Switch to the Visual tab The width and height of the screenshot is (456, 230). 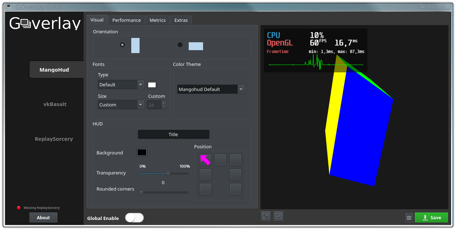(x=97, y=20)
